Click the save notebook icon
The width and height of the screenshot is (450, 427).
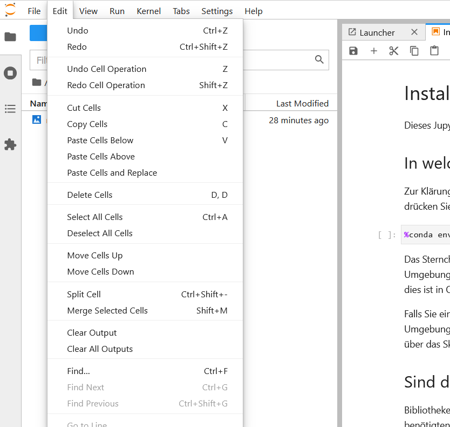pos(353,51)
